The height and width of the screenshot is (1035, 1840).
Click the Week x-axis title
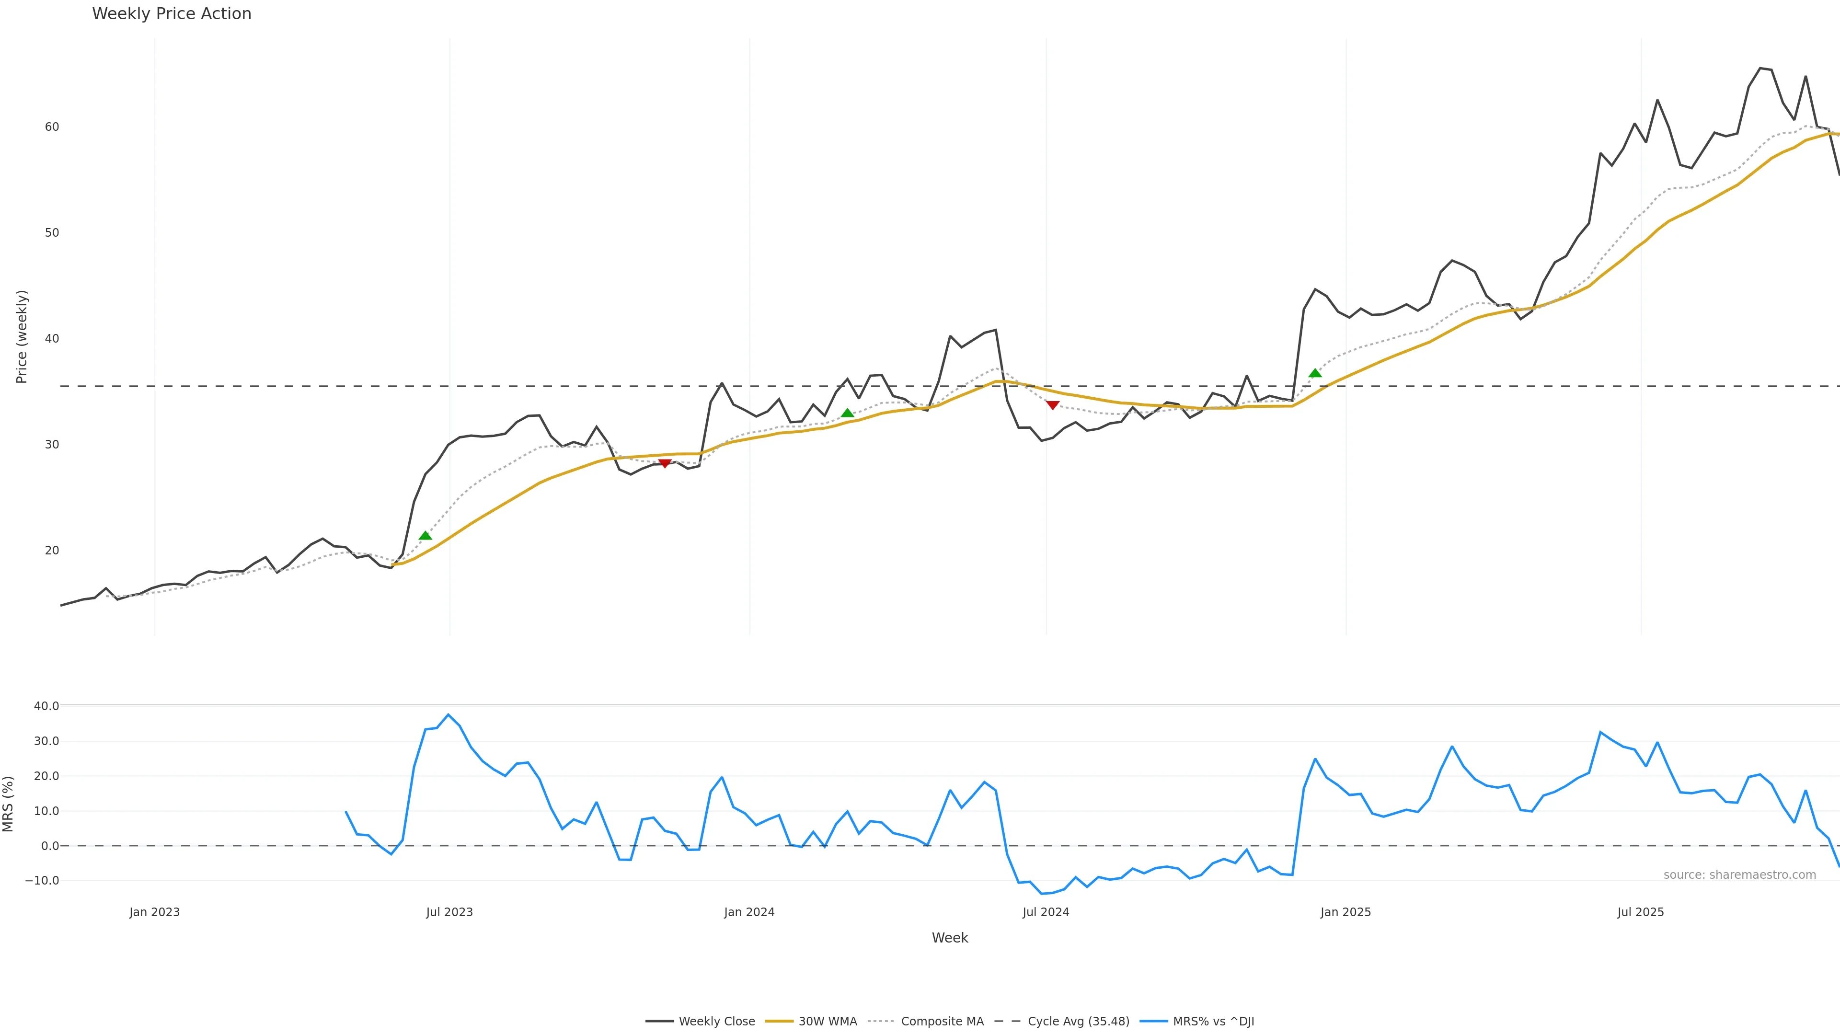point(949,938)
